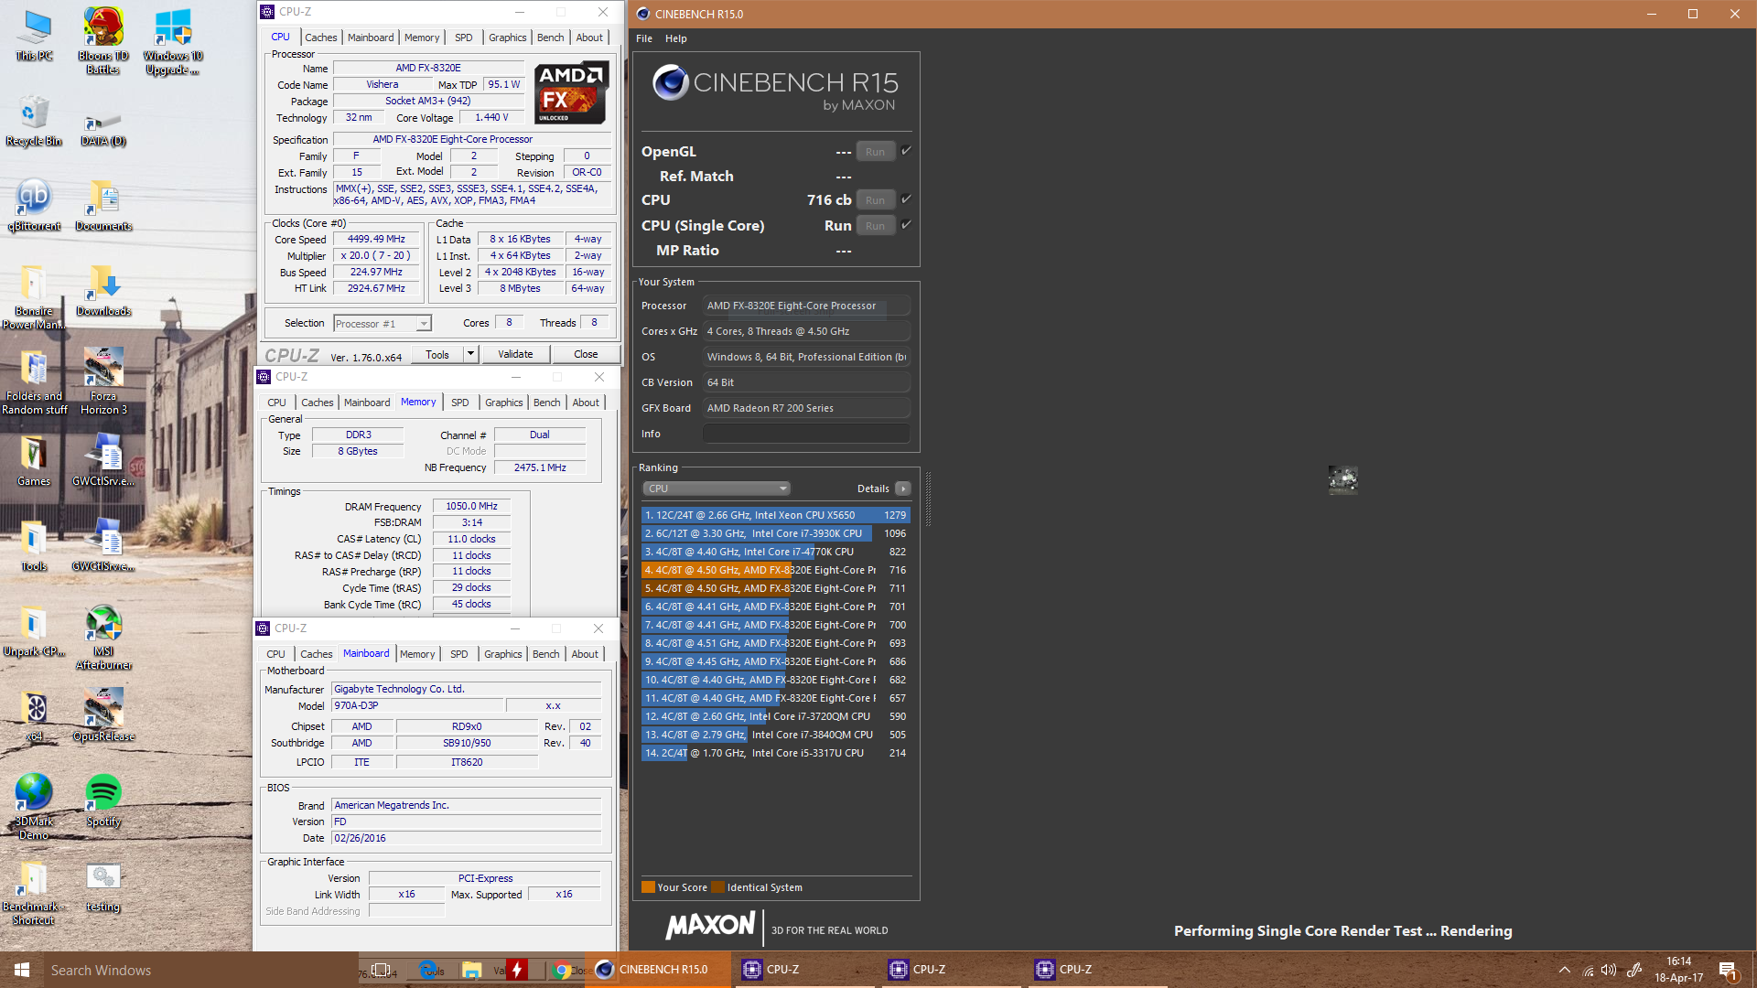This screenshot has height=988, width=1757.
Task: Open the Action Center notifications
Action: click(1728, 970)
